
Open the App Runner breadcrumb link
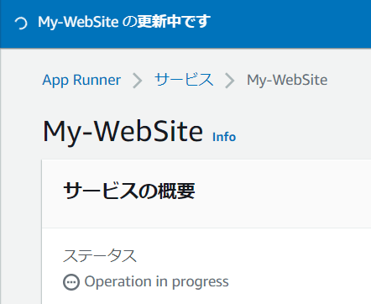click(x=81, y=81)
